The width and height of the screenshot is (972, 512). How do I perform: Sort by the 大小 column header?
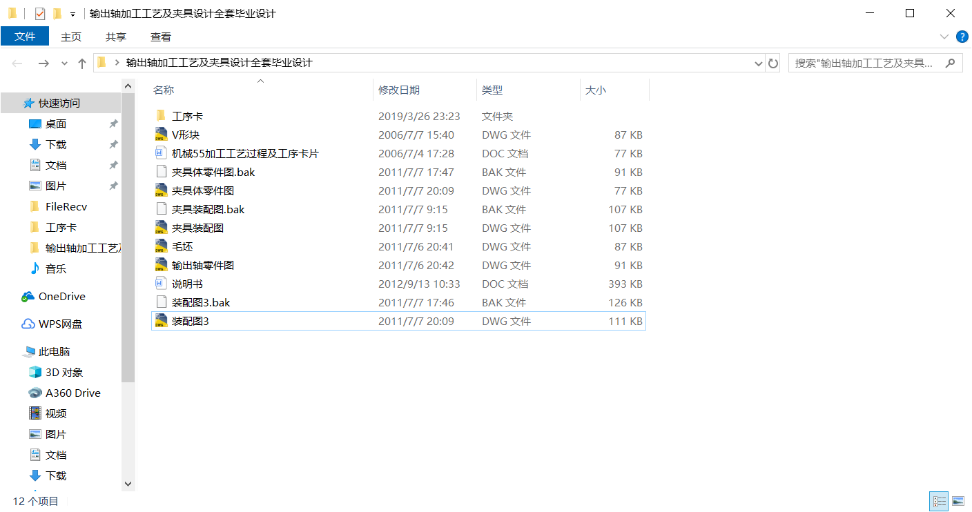(x=615, y=90)
